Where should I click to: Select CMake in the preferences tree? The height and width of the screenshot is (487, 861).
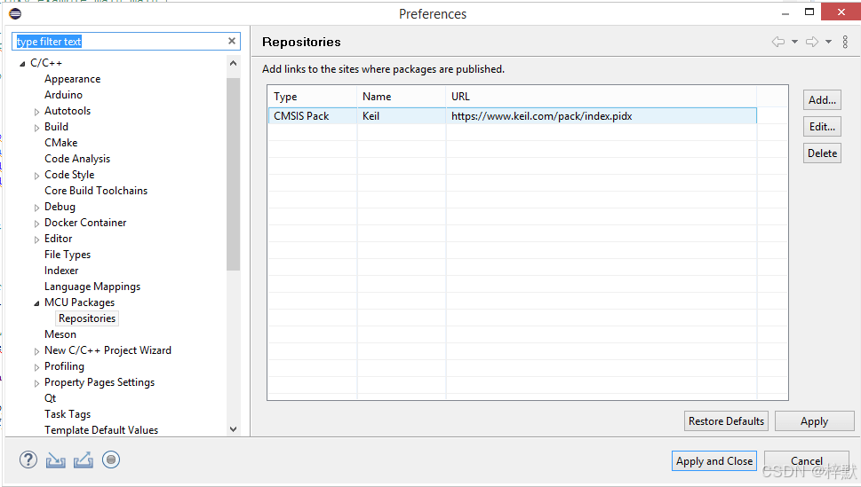[x=61, y=143]
